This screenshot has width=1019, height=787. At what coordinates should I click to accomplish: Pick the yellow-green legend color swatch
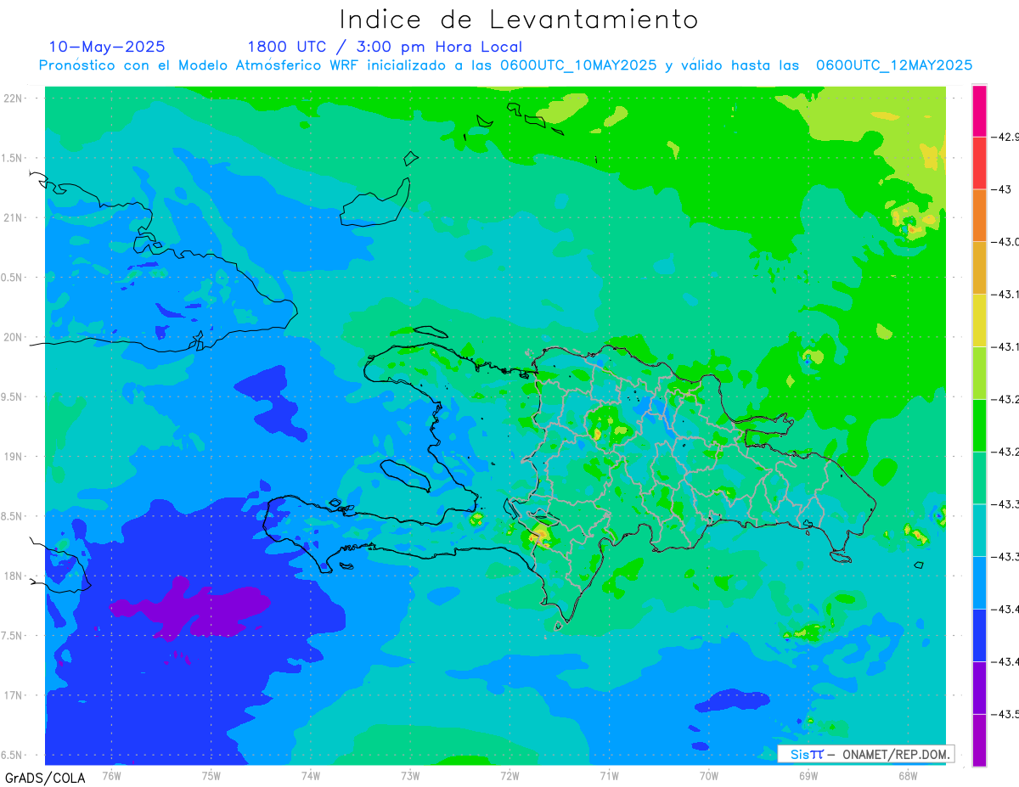(x=979, y=373)
